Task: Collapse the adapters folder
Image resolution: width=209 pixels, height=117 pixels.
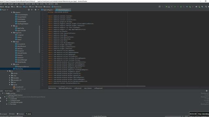Action: click(12, 12)
